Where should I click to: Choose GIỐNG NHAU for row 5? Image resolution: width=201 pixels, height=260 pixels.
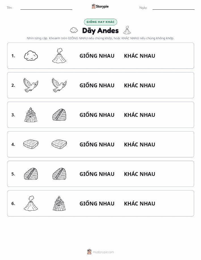pos(97,174)
